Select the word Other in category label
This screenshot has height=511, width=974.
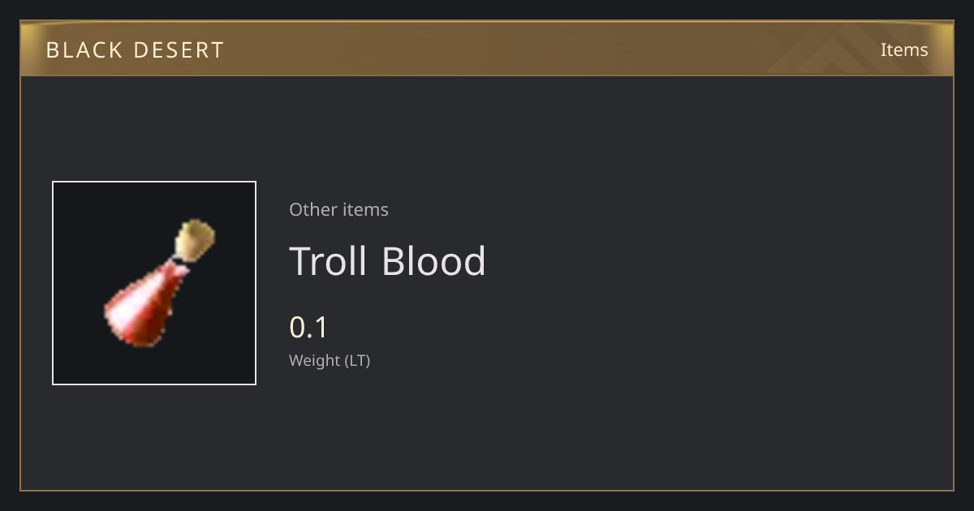tap(313, 209)
